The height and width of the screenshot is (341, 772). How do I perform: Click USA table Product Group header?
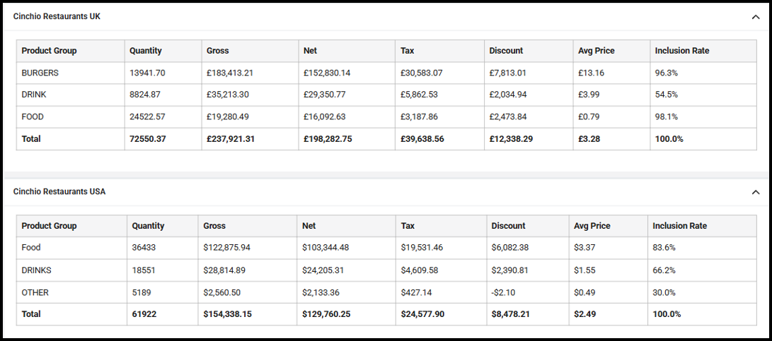tap(49, 226)
